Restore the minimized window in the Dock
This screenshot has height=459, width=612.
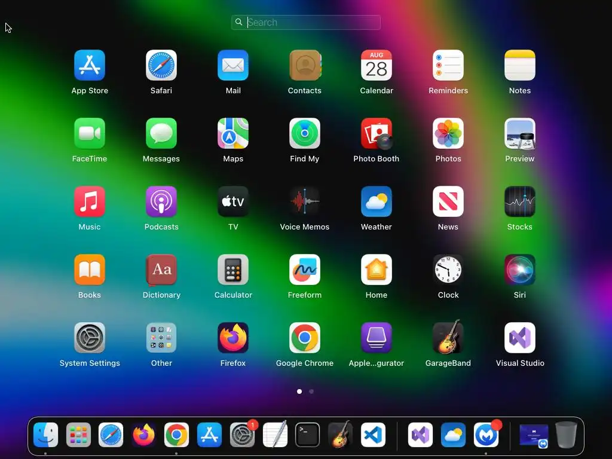click(534, 435)
